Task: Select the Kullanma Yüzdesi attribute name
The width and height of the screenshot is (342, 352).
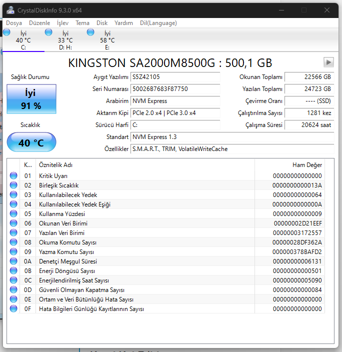Action: 62,214
